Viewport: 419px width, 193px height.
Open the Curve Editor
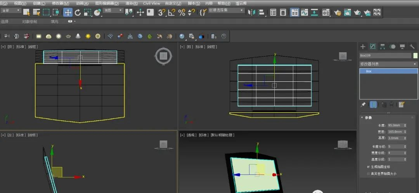pyautogui.click(x=305, y=12)
